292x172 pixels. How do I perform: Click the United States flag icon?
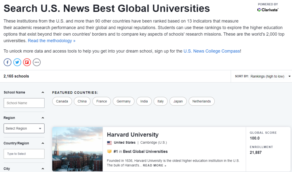(x=109, y=143)
